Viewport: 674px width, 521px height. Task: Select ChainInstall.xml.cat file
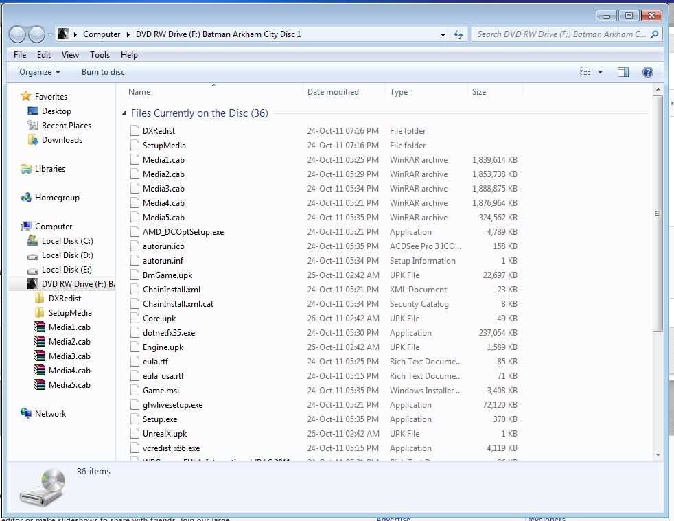[178, 304]
